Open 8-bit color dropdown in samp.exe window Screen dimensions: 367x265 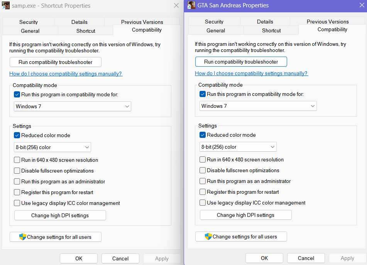[x=52, y=147]
